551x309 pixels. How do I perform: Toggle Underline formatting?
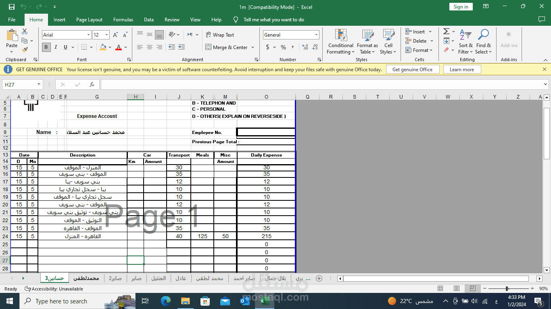(x=65, y=47)
